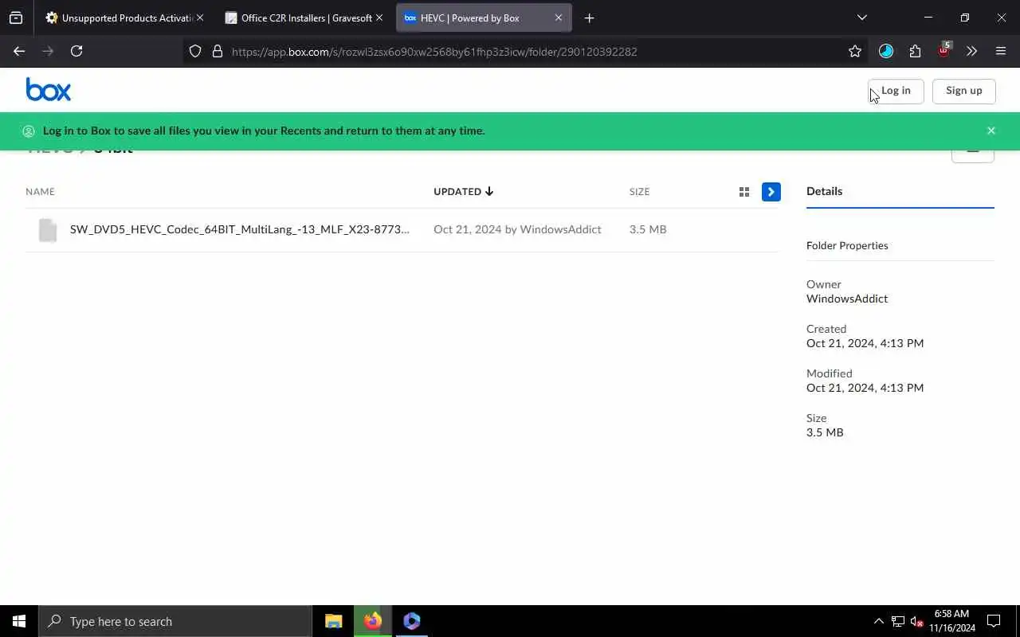The image size is (1020, 637).
Task: Open the notification center icon
Action: click(x=994, y=621)
